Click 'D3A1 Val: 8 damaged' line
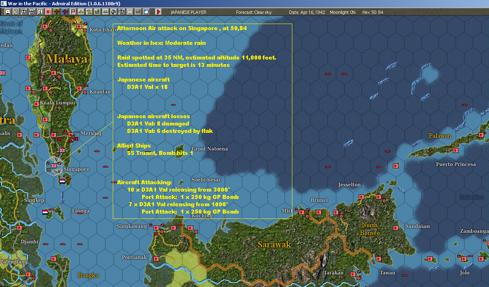 [x=158, y=124]
